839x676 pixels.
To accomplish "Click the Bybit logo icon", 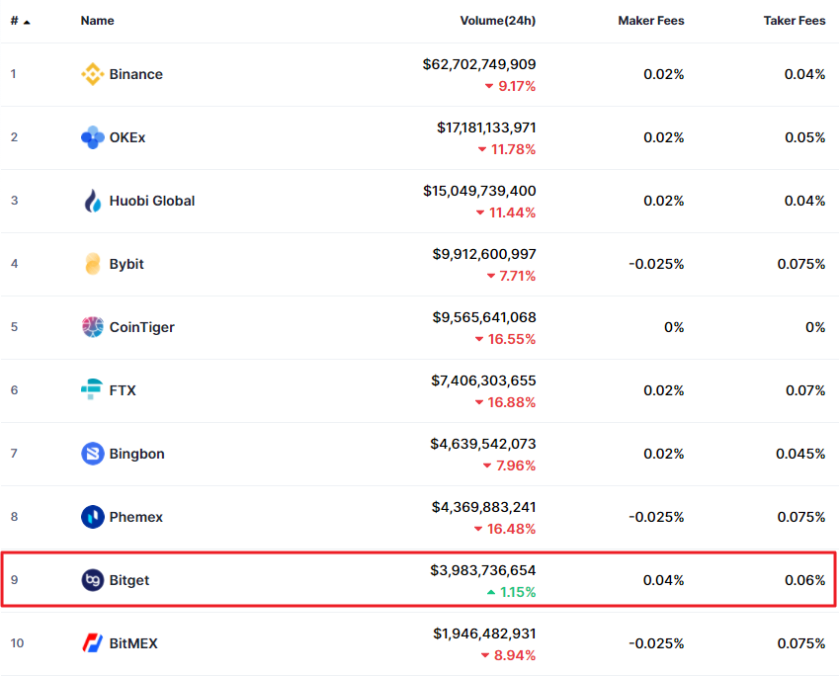I will coord(93,264).
